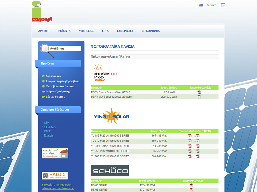Follow the ΚΑΠΕ link
The image size is (257, 192).
(x=47, y=131)
